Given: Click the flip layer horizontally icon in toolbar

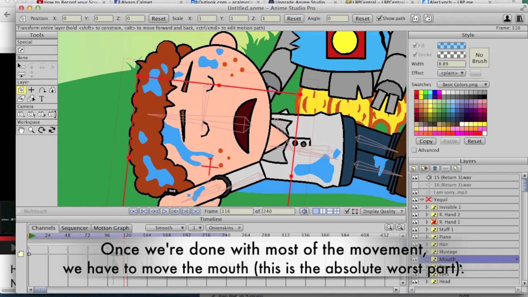Looking at the screenshot, I should tap(415, 19).
